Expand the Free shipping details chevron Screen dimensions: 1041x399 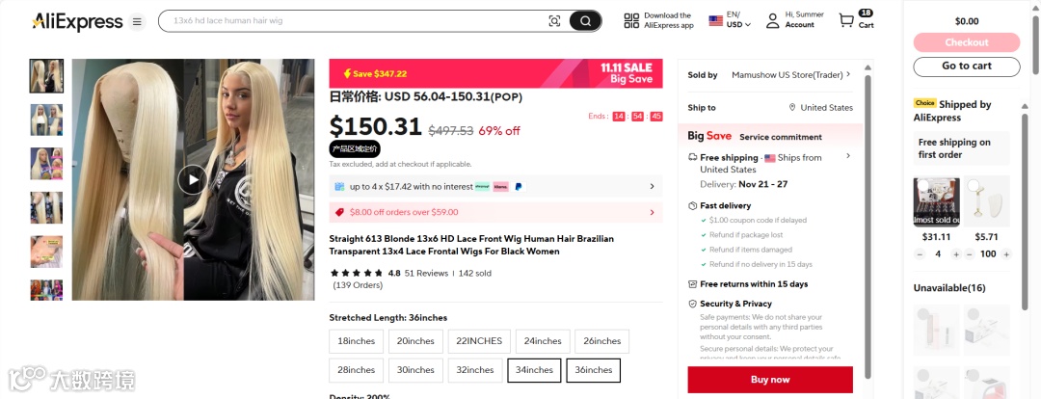coord(848,156)
